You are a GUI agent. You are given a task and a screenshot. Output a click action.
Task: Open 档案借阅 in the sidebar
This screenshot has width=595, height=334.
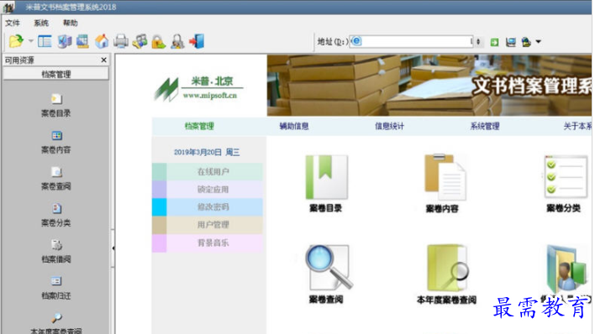pos(55,252)
